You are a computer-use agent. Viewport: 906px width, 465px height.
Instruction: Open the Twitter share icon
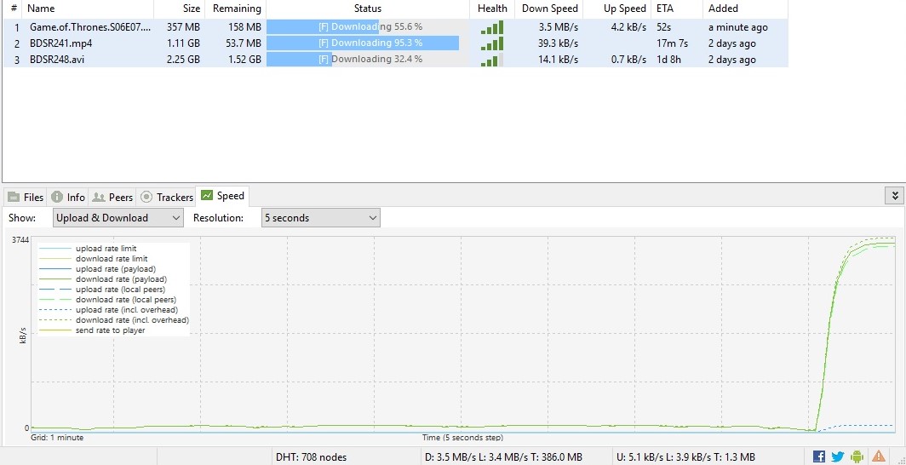coord(838,456)
